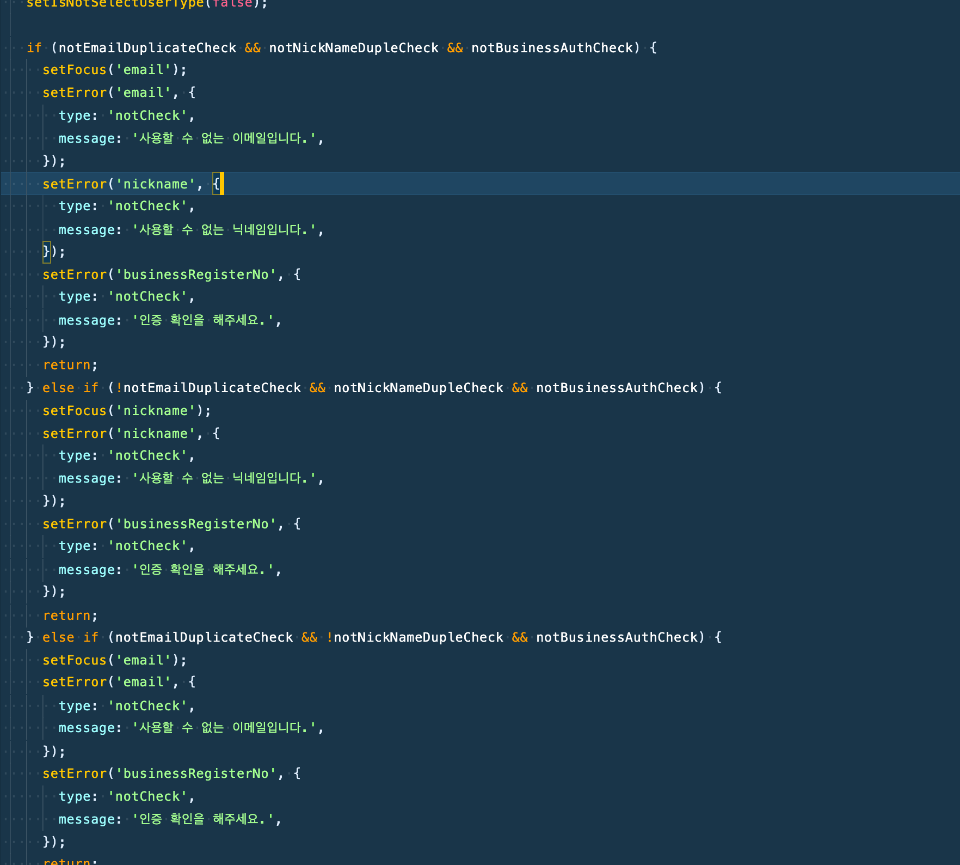Click the first '사용할 수 없는 닉네임입니다.' message string
The width and height of the screenshot is (960, 865).
(x=224, y=230)
